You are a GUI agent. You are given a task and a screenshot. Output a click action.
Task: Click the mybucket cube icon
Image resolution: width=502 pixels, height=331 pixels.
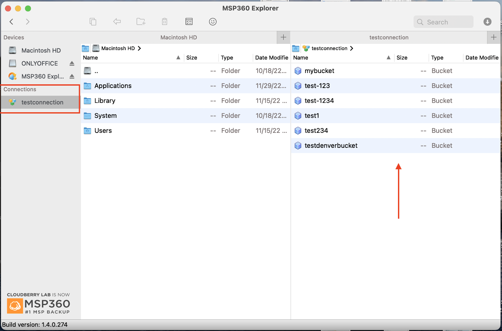click(x=298, y=71)
